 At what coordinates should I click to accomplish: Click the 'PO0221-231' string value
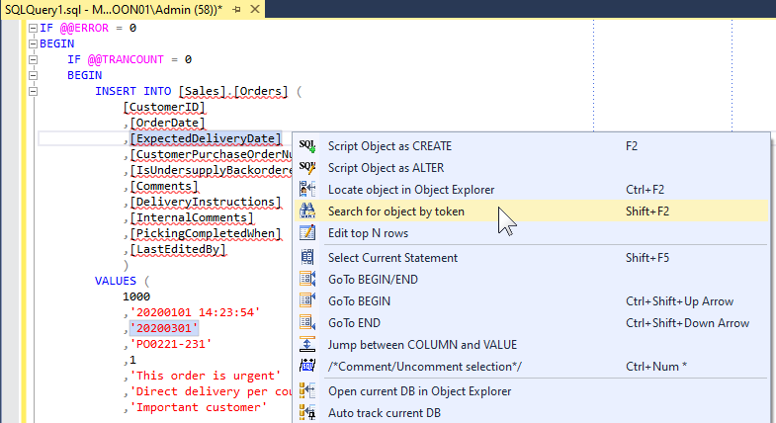(x=171, y=344)
